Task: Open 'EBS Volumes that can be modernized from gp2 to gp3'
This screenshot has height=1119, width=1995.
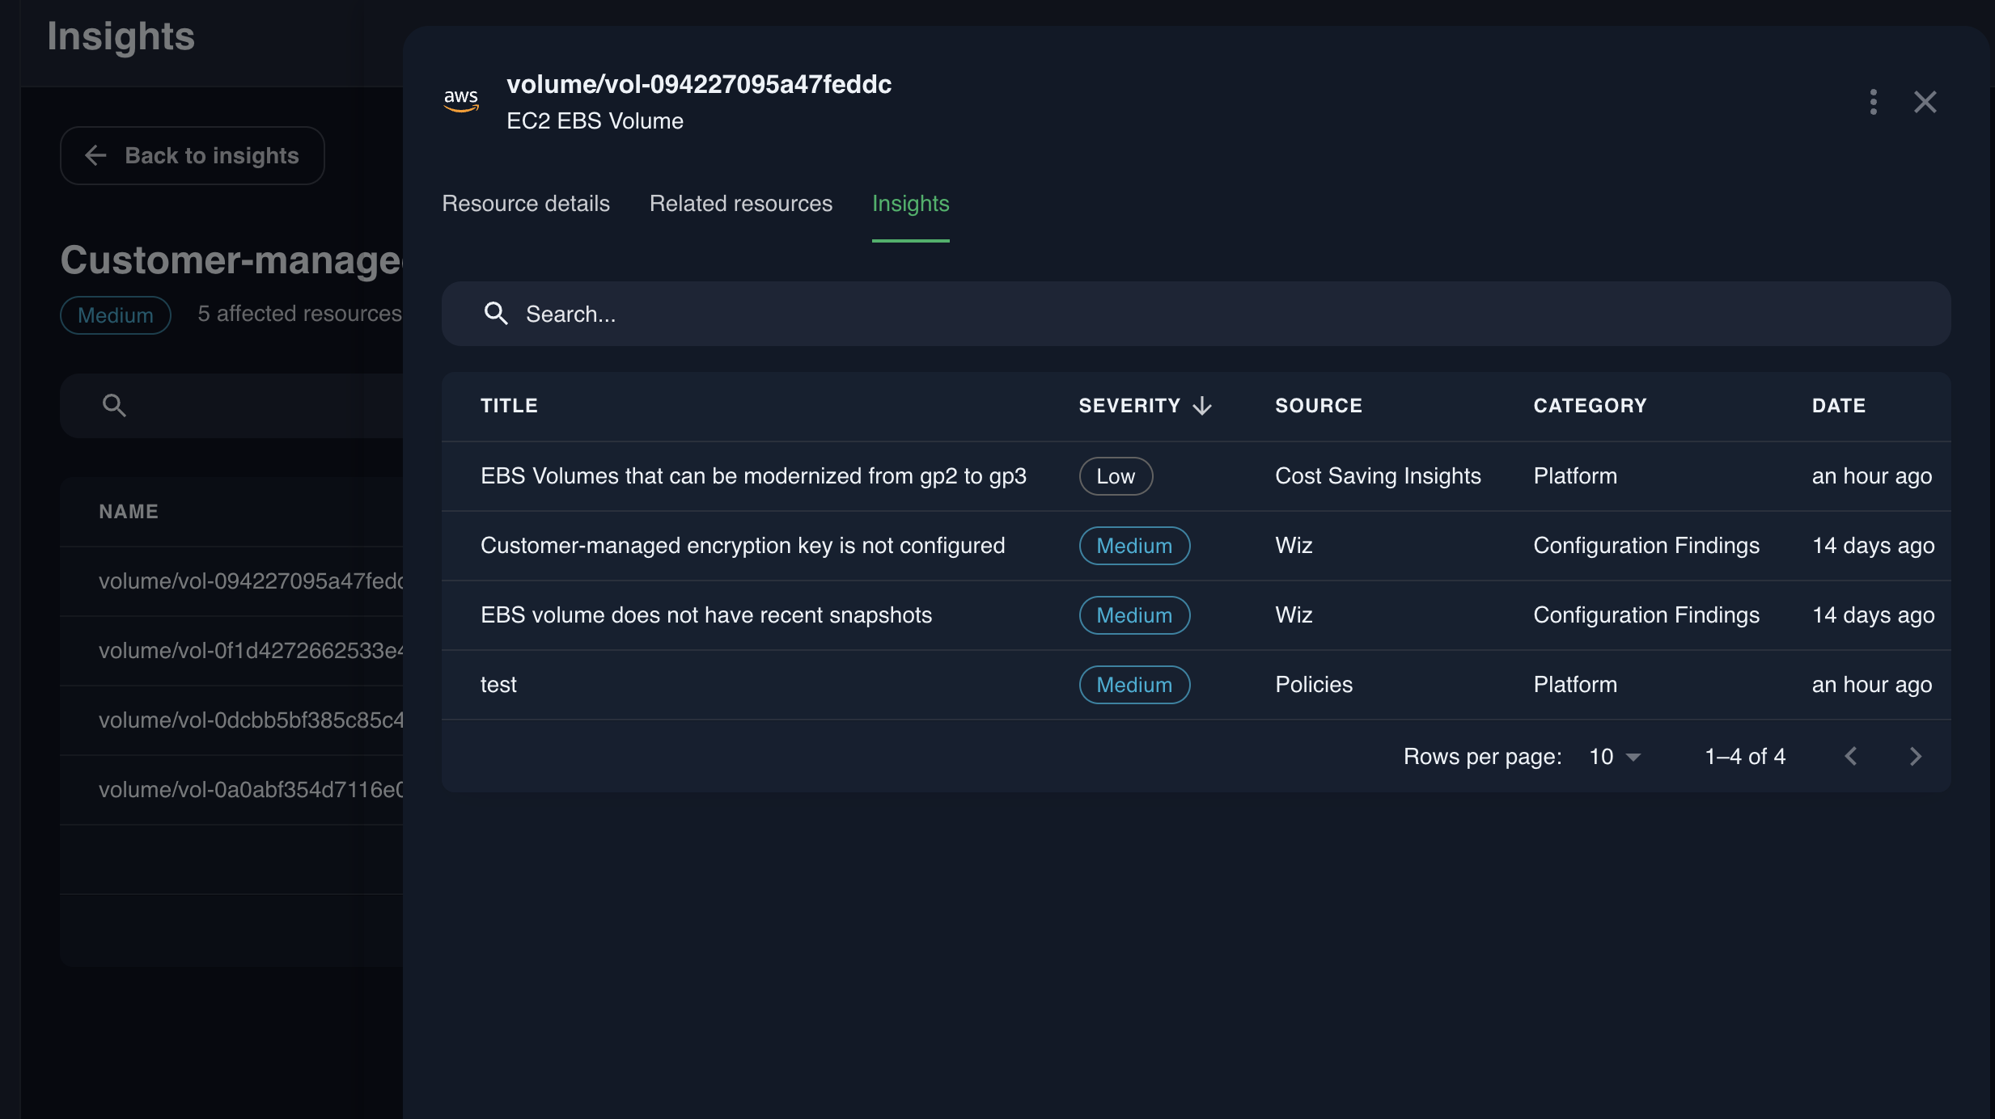Action: [753, 476]
